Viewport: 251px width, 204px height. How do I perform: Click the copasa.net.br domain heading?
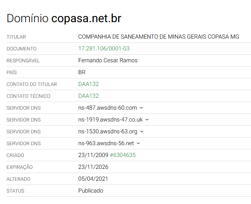tap(86, 18)
